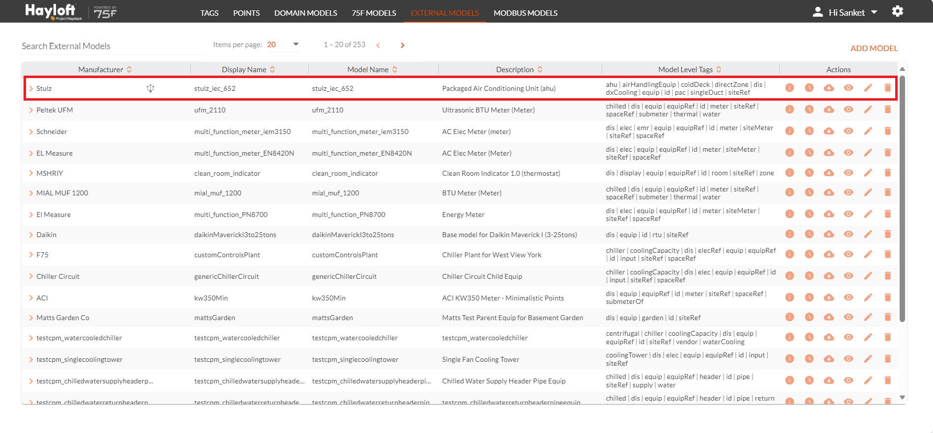Click the user profile icon
The image size is (933, 433).
tap(818, 12)
